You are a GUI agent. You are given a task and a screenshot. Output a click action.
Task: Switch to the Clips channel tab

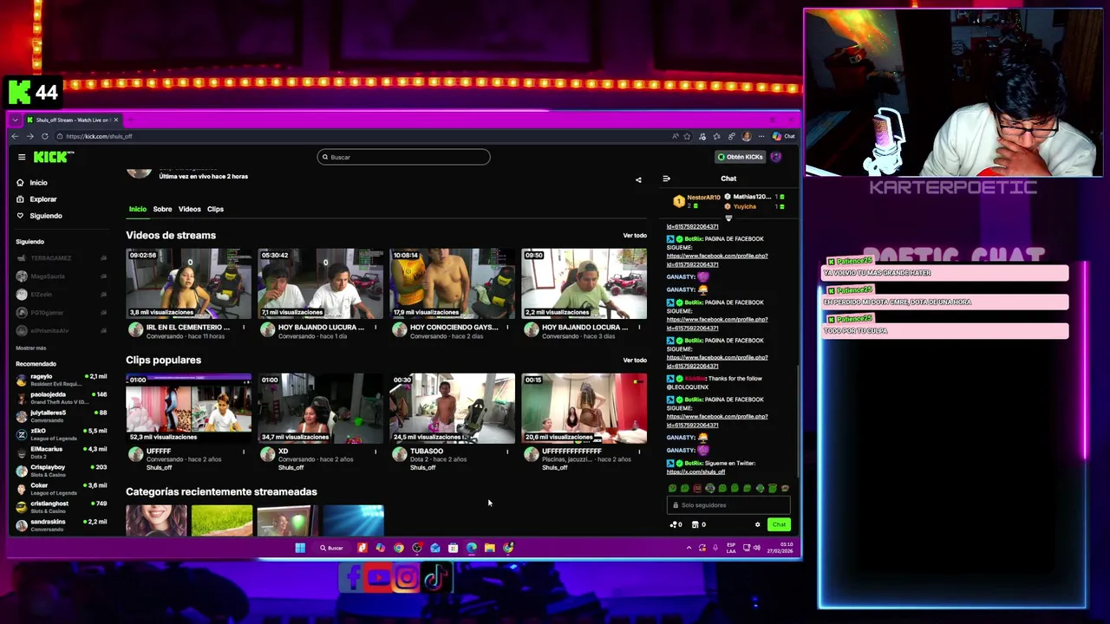pyautogui.click(x=215, y=209)
